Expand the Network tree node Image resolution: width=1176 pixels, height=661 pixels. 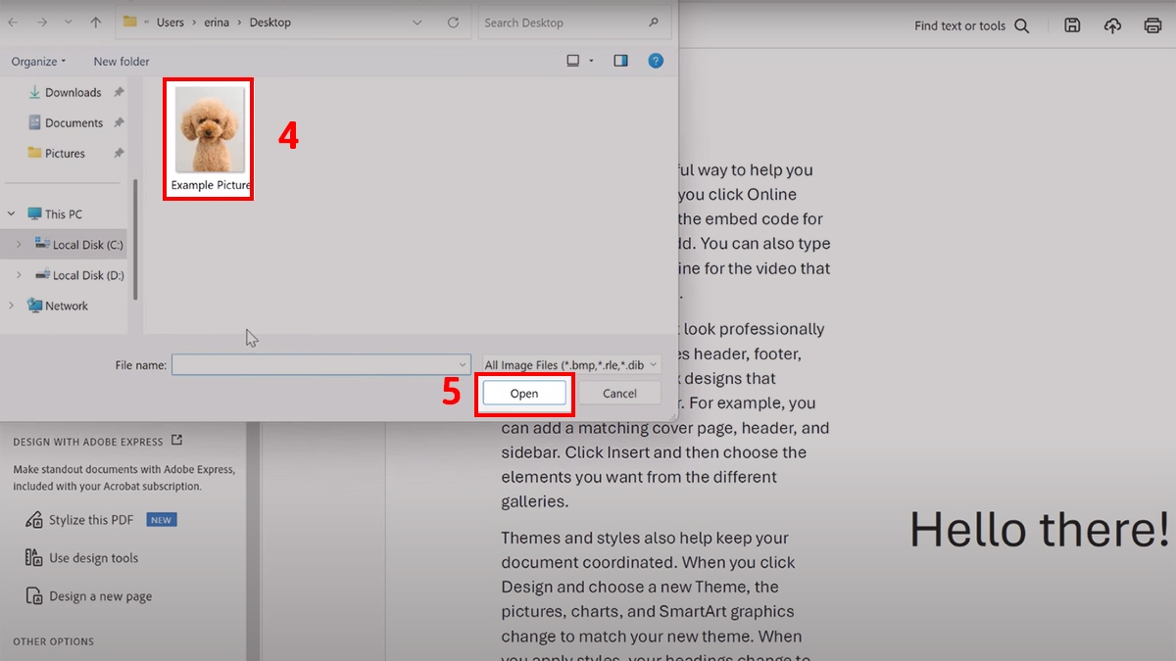[12, 306]
